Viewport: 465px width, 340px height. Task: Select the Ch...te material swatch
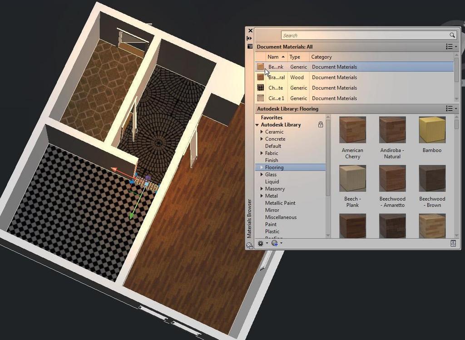pos(260,88)
